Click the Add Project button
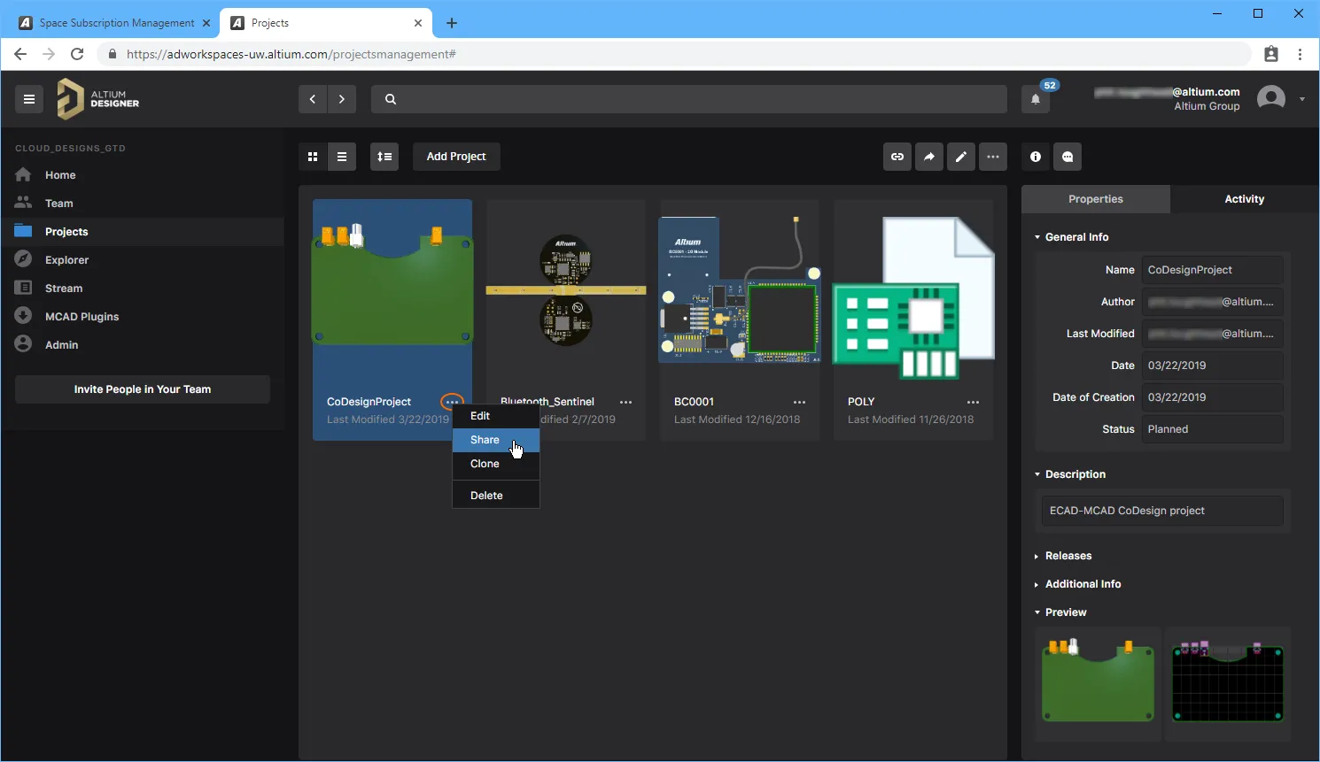The height and width of the screenshot is (762, 1320). tap(456, 157)
